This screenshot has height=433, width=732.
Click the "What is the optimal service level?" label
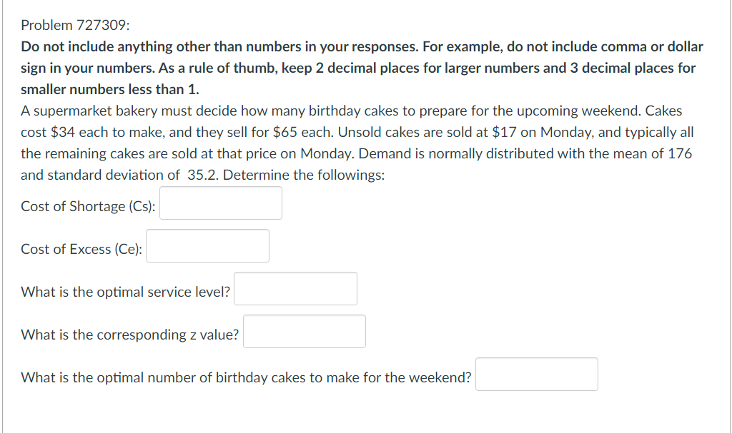(x=126, y=292)
